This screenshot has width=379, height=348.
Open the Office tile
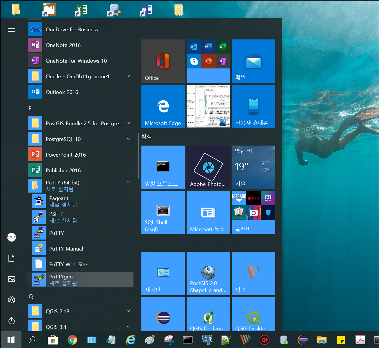tap(163, 61)
